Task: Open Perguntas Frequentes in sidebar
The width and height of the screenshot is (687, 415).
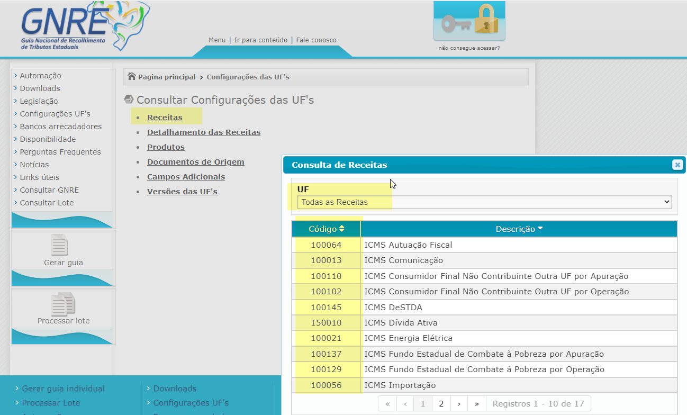Action: [x=60, y=152]
